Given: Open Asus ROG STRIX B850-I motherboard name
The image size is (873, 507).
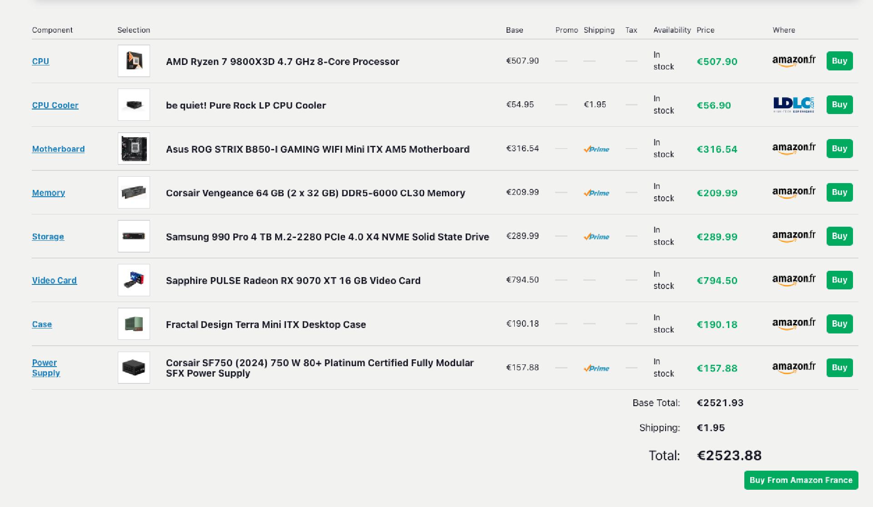Looking at the screenshot, I should (x=317, y=149).
